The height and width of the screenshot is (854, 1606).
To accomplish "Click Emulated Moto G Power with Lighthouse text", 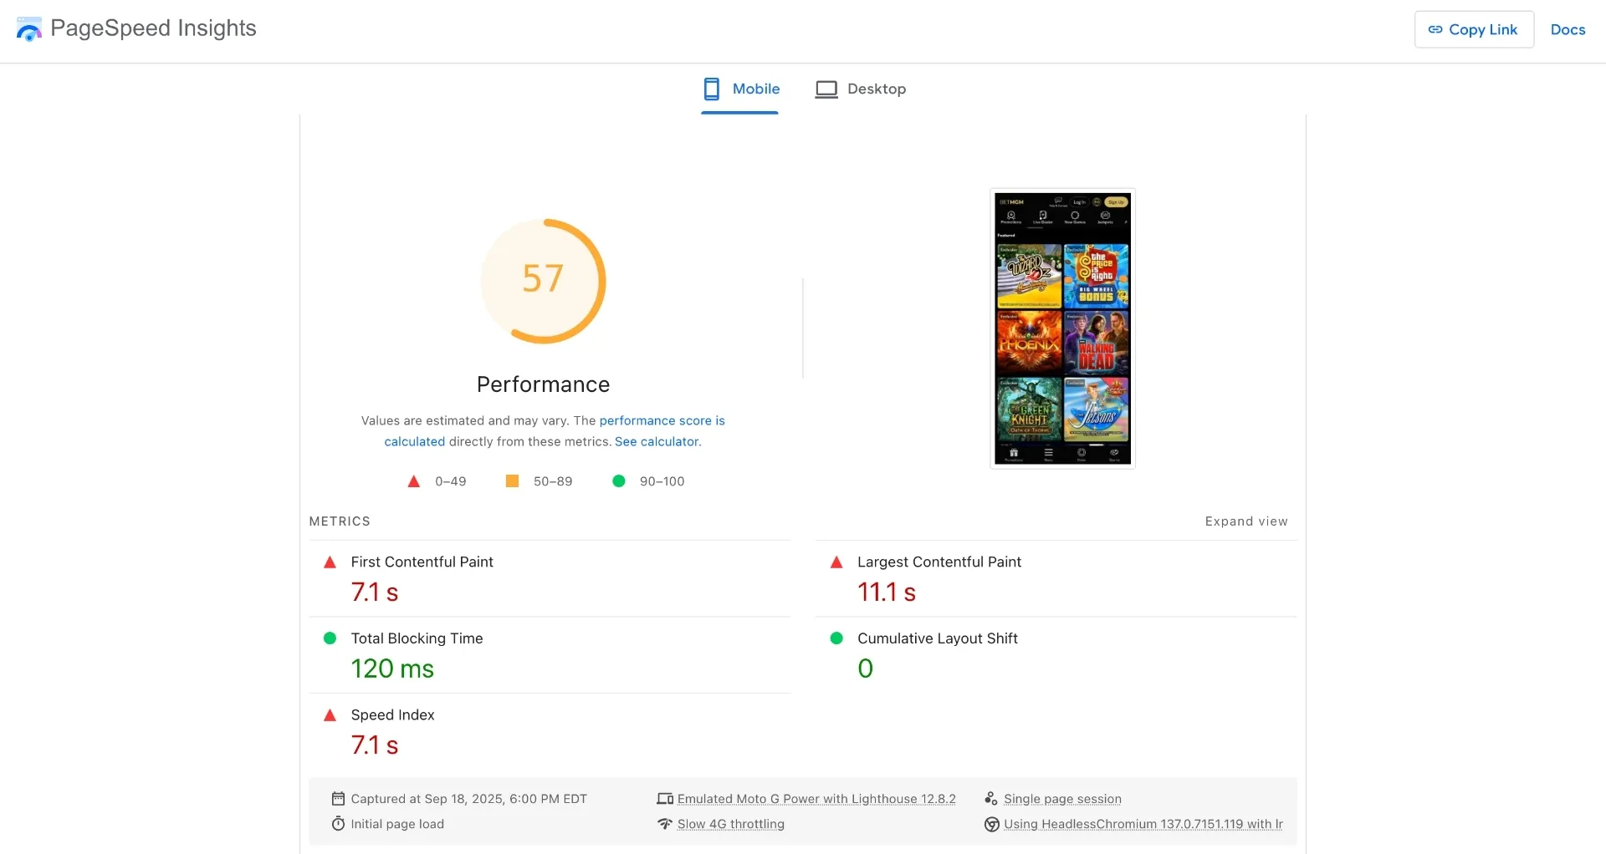I will 816,799.
